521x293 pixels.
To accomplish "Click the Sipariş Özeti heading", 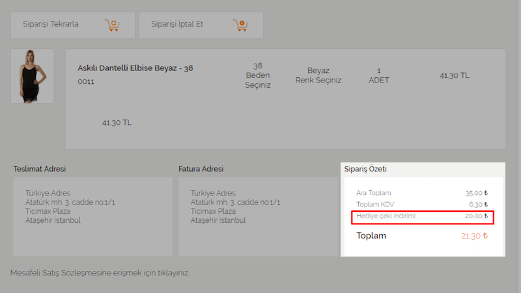I will pos(365,169).
